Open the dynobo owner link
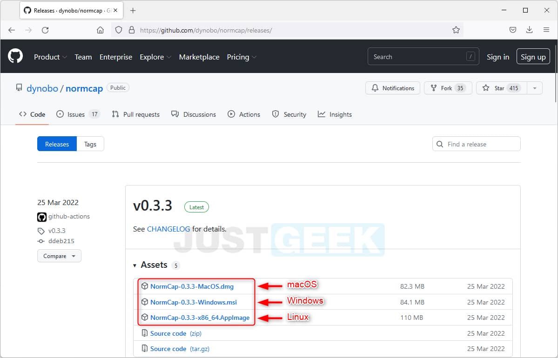 pyautogui.click(x=42, y=88)
